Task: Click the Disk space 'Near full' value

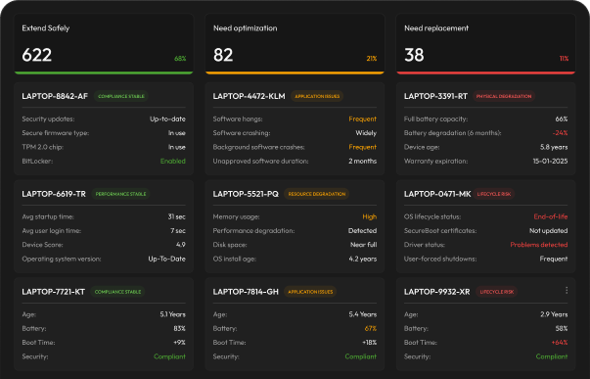Action: click(363, 245)
